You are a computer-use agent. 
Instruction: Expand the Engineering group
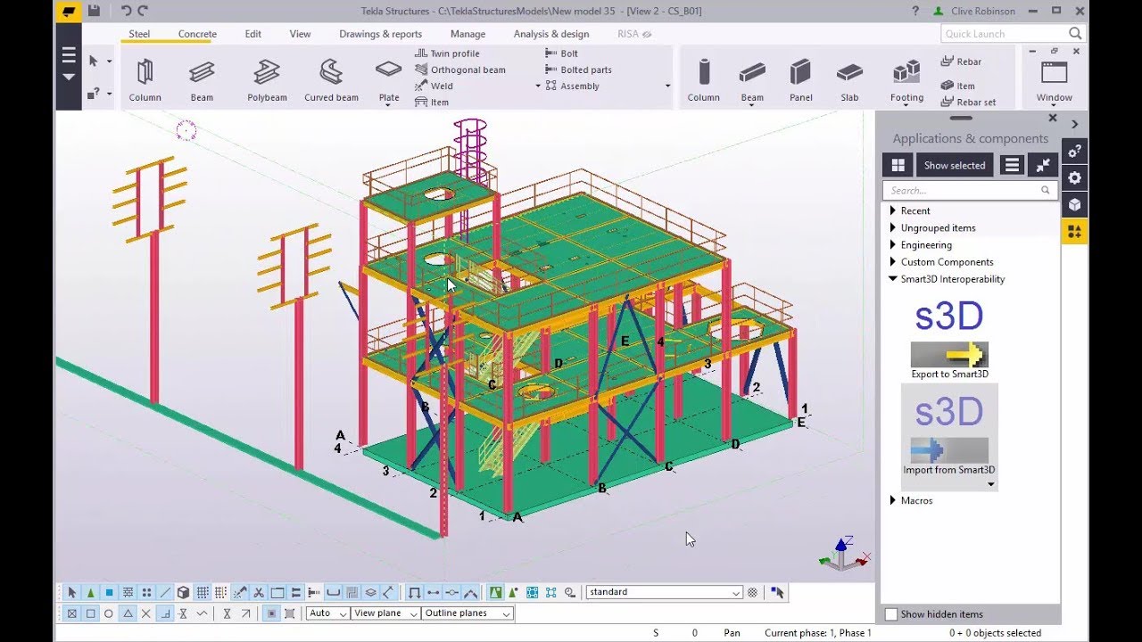pyautogui.click(x=893, y=244)
